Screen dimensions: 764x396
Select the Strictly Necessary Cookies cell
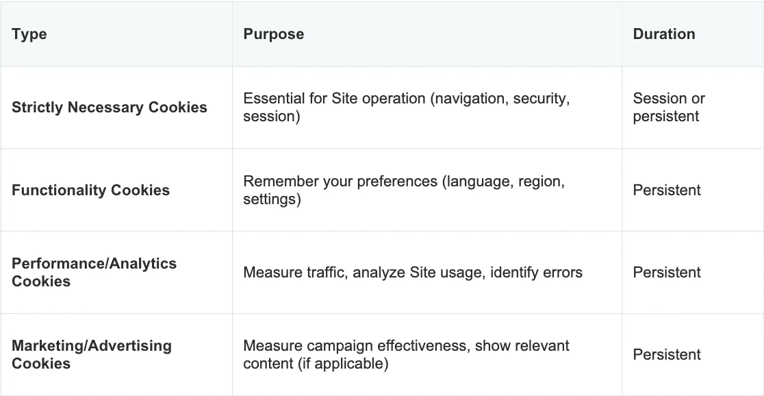[109, 108]
